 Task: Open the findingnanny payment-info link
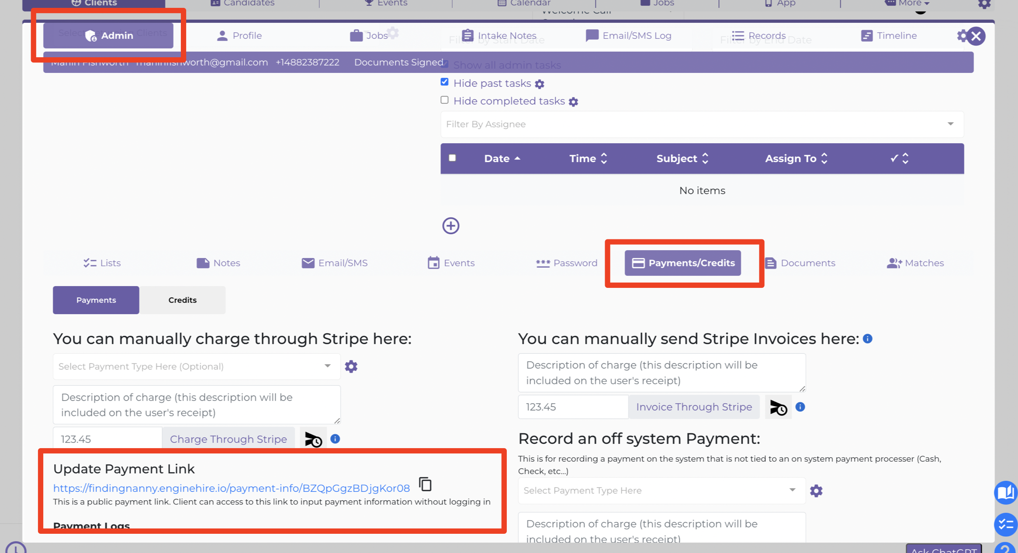coord(232,488)
